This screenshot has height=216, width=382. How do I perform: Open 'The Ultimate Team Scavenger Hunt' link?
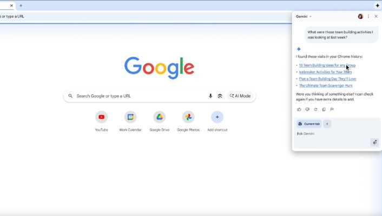(325, 85)
